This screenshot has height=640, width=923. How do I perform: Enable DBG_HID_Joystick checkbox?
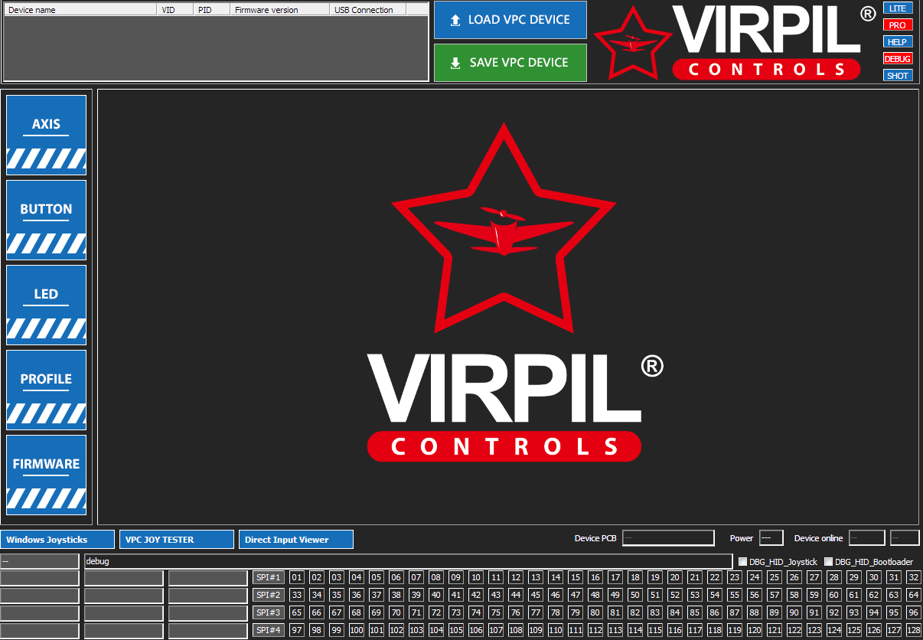742,562
